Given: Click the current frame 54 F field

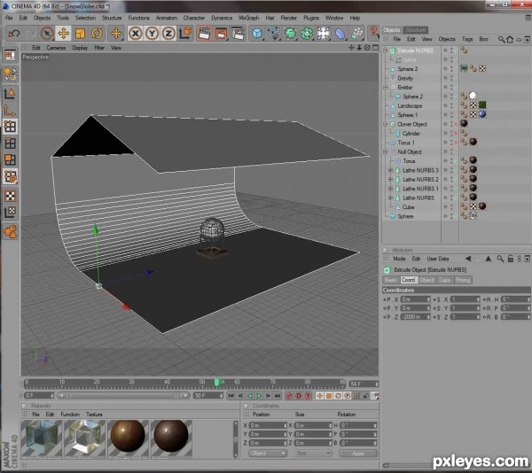Looking at the screenshot, I should coord(364,384).
